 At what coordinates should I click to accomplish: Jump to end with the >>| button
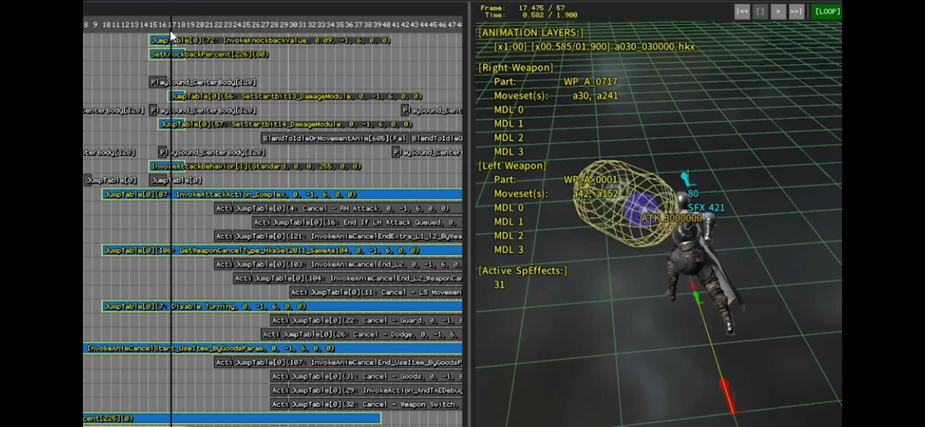(797, 11)
